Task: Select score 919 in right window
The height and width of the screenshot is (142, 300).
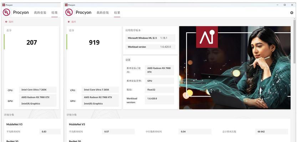Action: click(94, 42)
